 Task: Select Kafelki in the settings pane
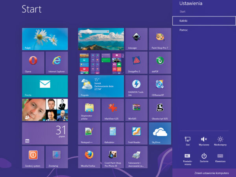(x=204, y=20)
